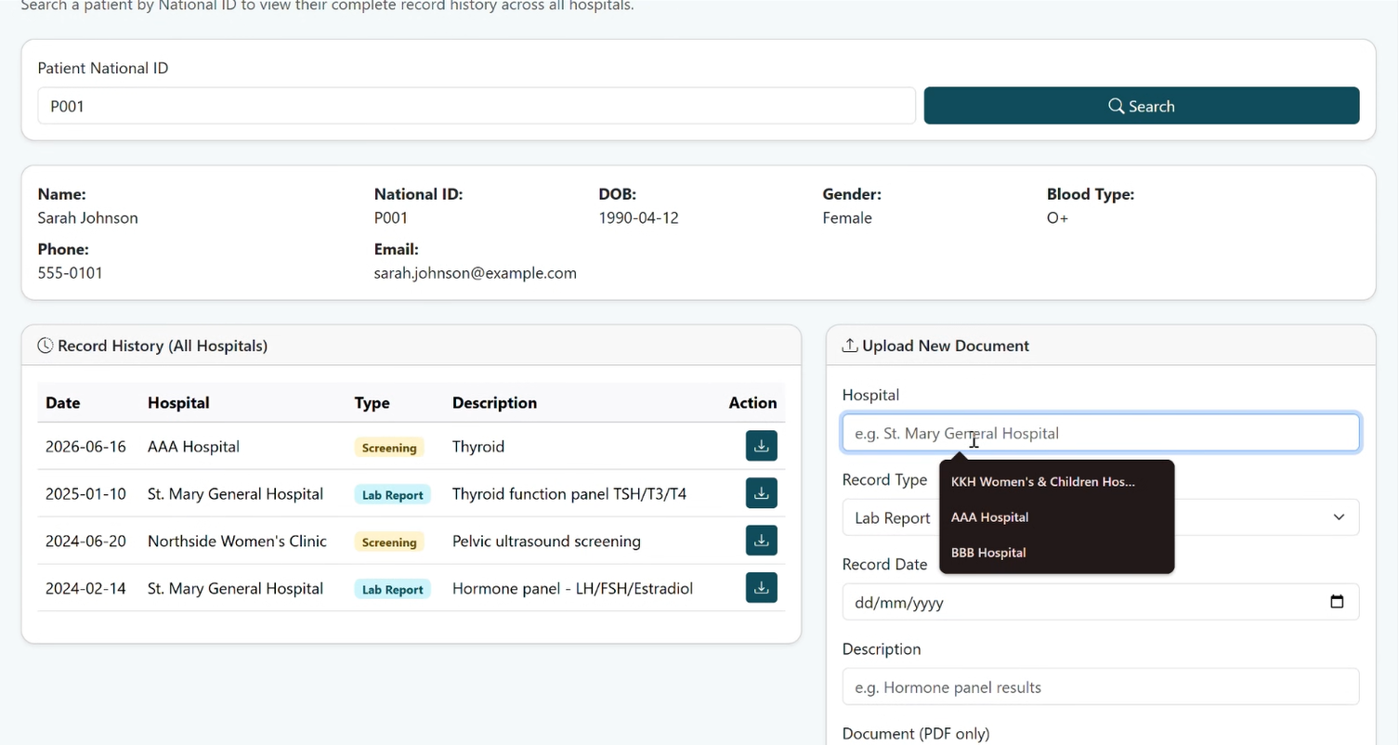Viewport: 1399px width, 745px height.
Task: Select the 2024-06-20 date cell
Action: coord(85,542)
